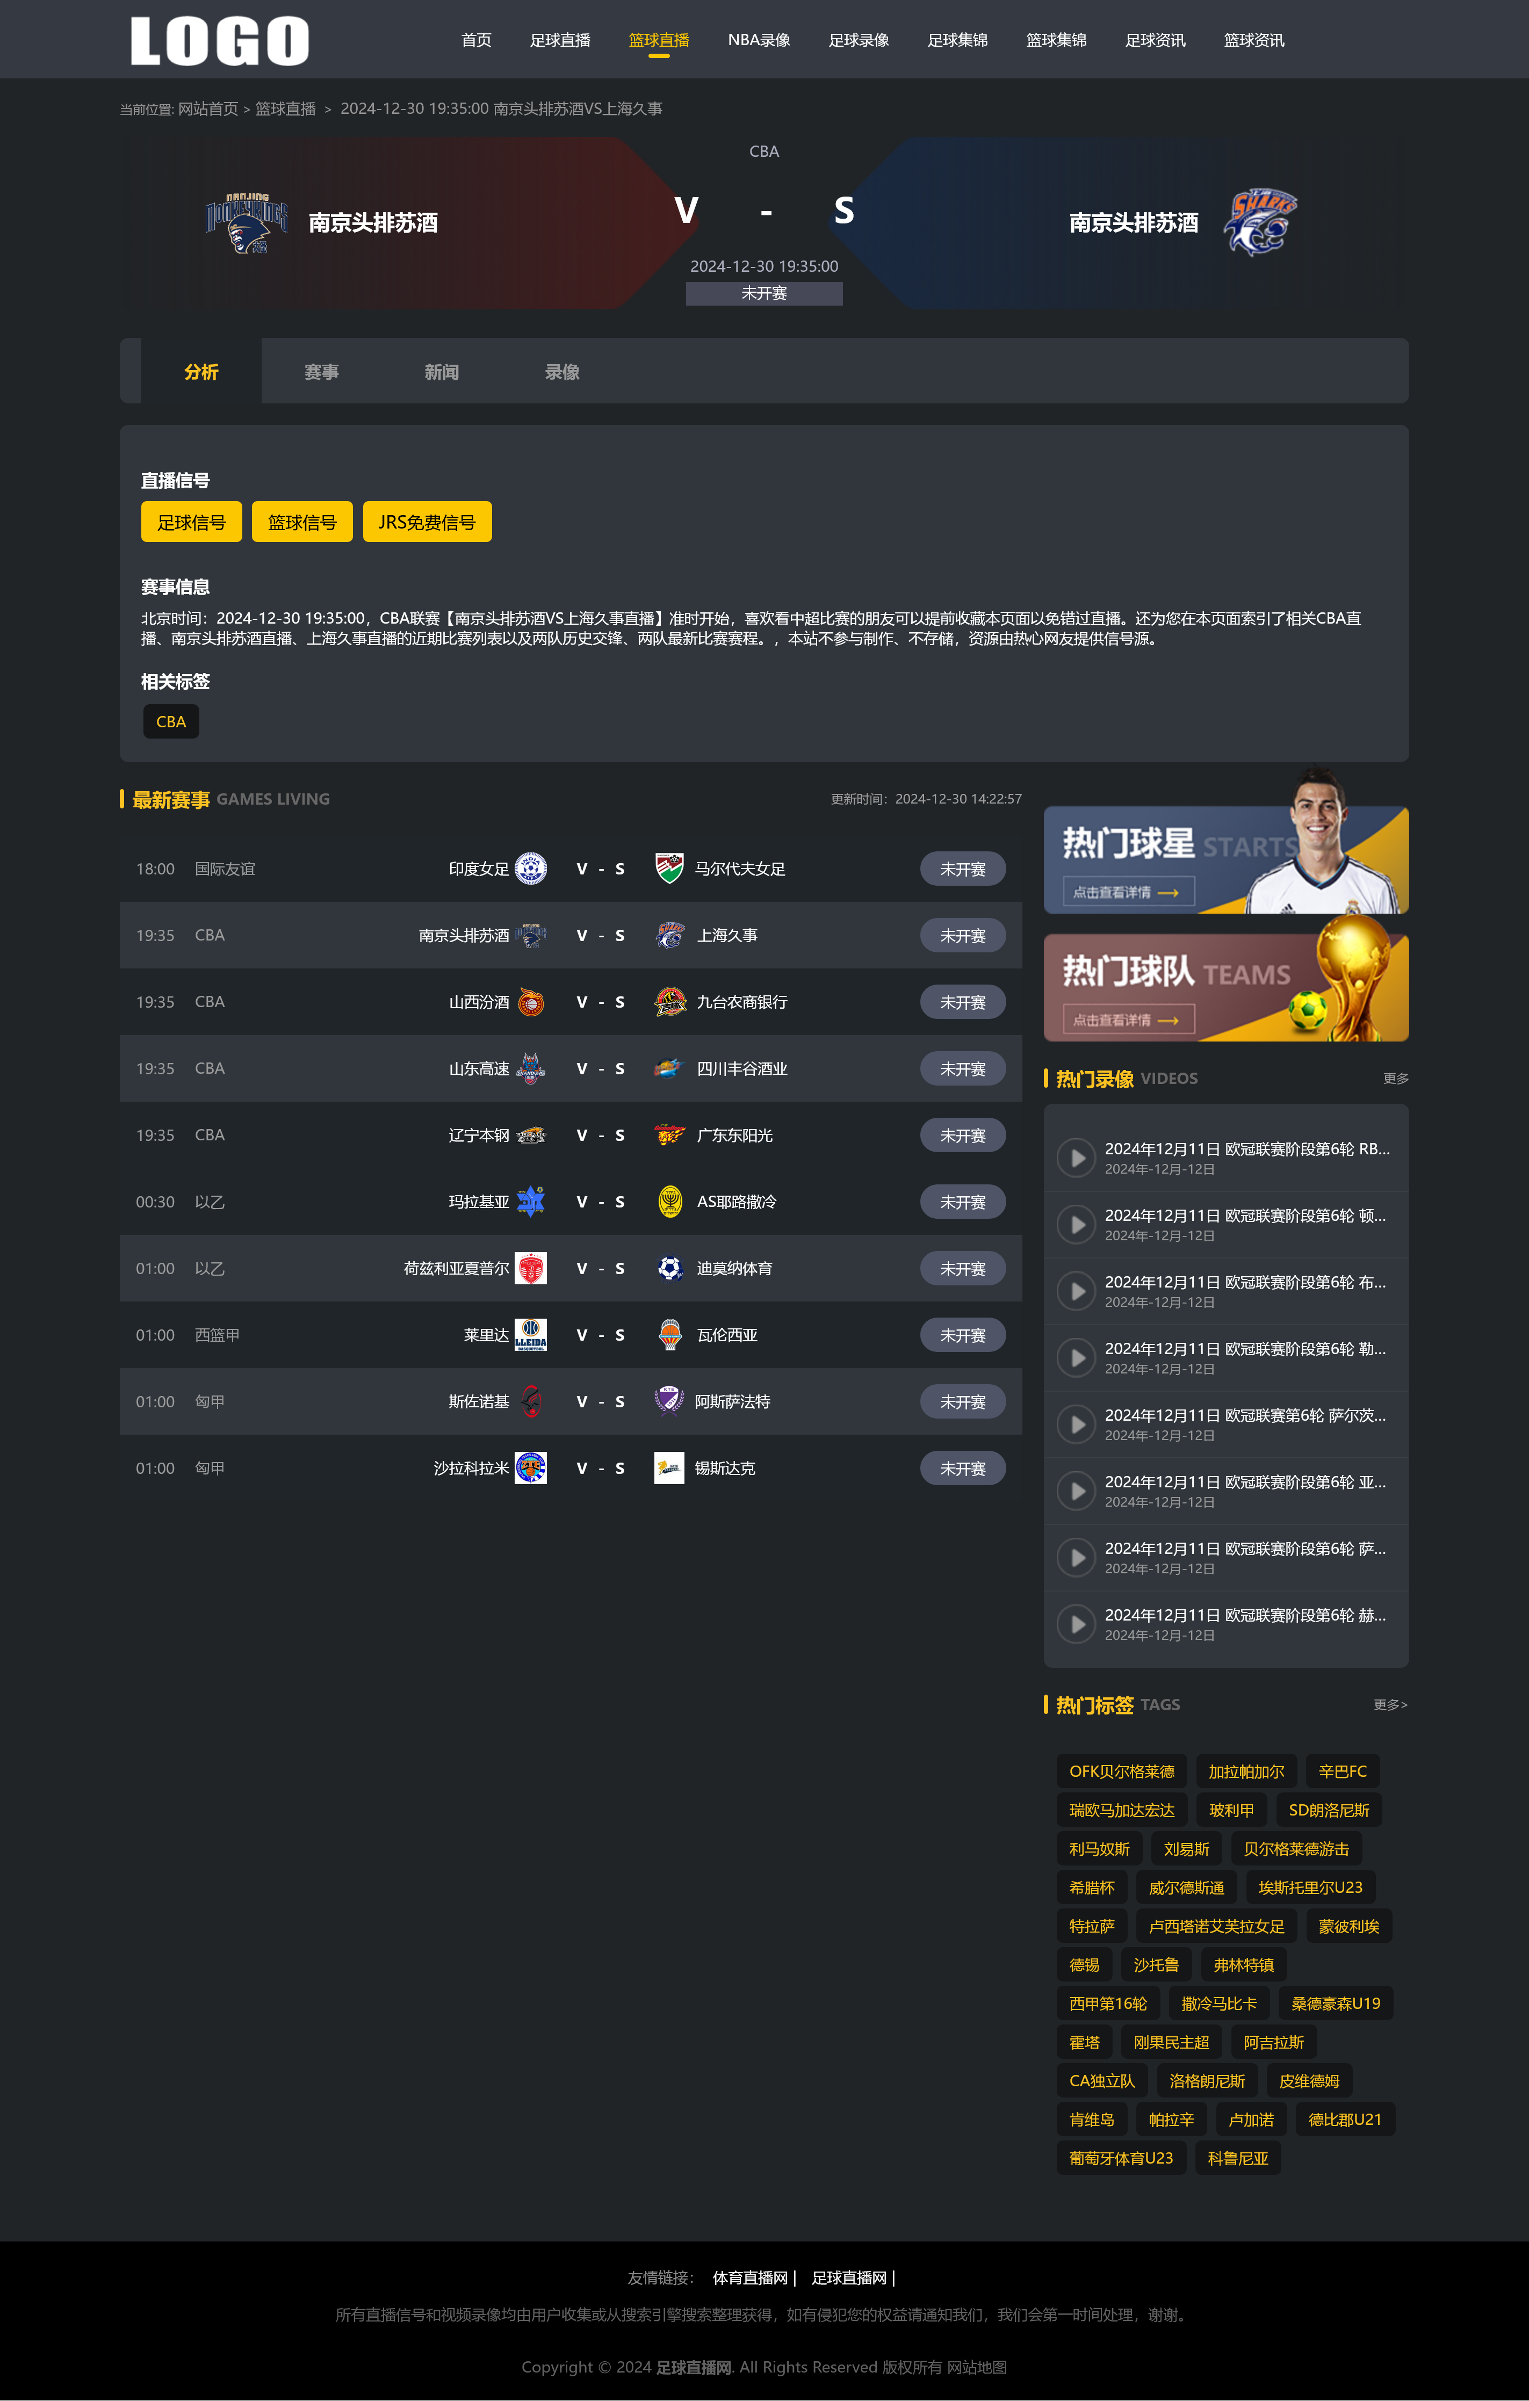Play the first 欧冠联赛 RB video
This screenshot has width=1529, height=2401.
[x=1076, y=1158]
